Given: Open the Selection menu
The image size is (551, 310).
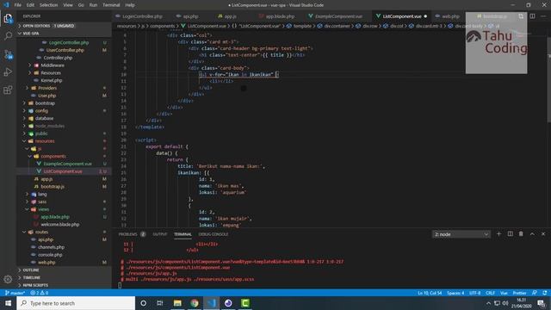Looking at the screenshot, I should (x=48, y=5).
